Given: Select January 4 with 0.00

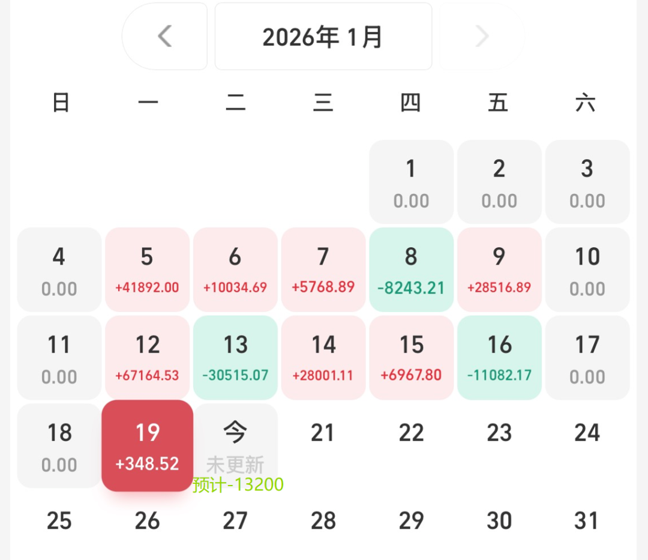Looking at the screenshot, I should 59,270.
